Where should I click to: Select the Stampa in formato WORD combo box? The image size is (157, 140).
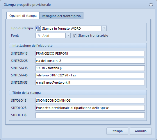click(71, 28)
